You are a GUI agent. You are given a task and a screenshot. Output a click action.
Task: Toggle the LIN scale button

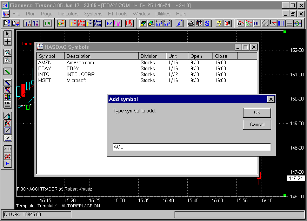pos(8,104)
